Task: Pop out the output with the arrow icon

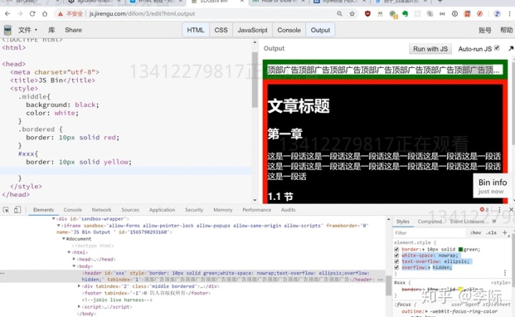Action: (x=511, y=49)
